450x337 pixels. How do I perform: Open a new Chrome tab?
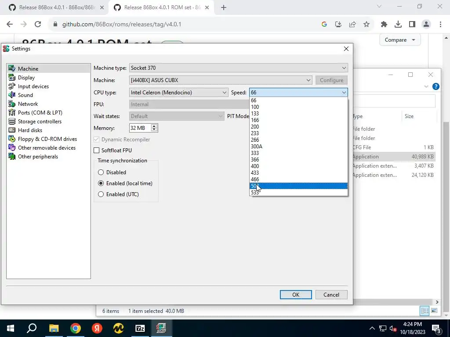point(224,7)
